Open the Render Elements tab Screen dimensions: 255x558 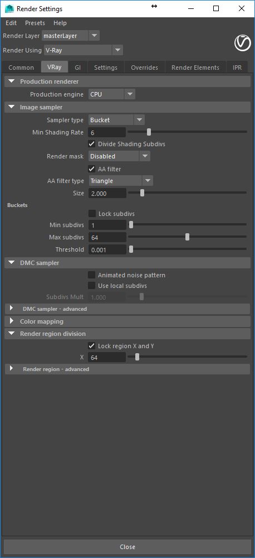coord(195,68)
